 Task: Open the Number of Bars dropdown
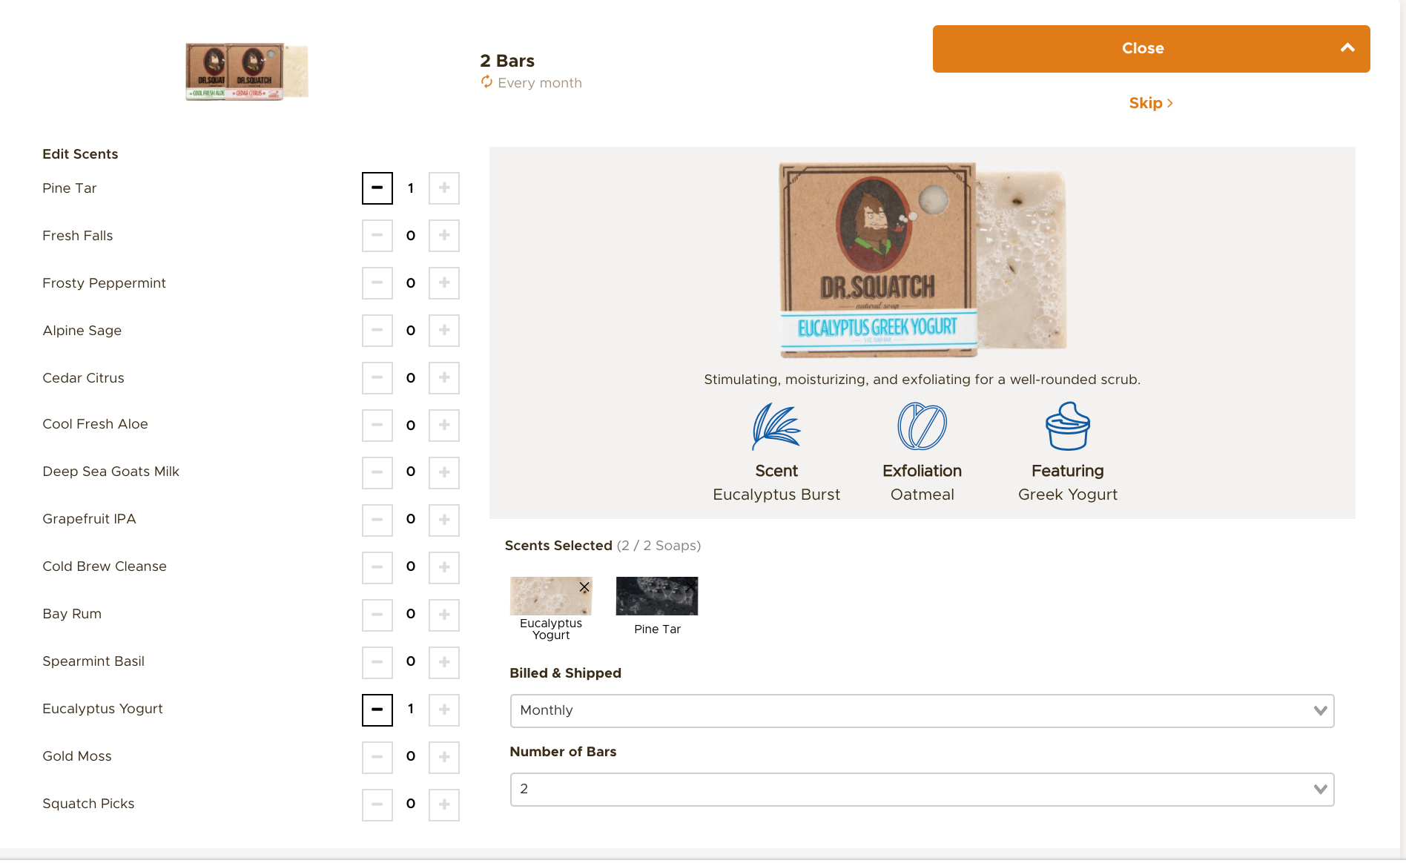[x=922, y=790]
